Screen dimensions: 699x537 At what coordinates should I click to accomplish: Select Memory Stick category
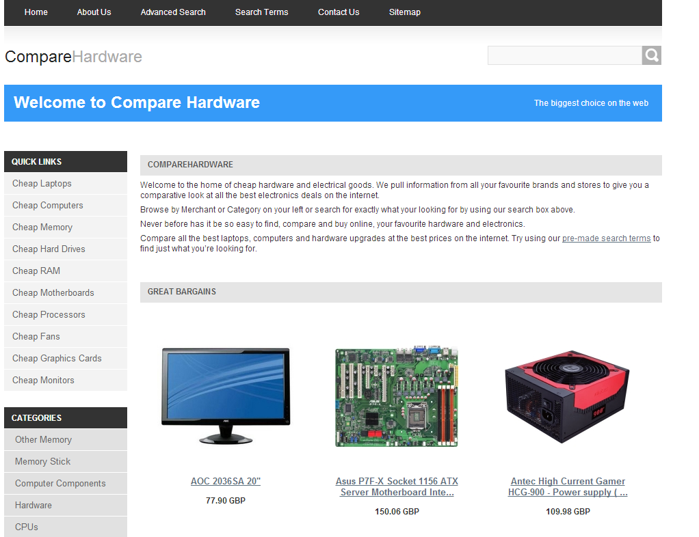click(x=66, y=461)
